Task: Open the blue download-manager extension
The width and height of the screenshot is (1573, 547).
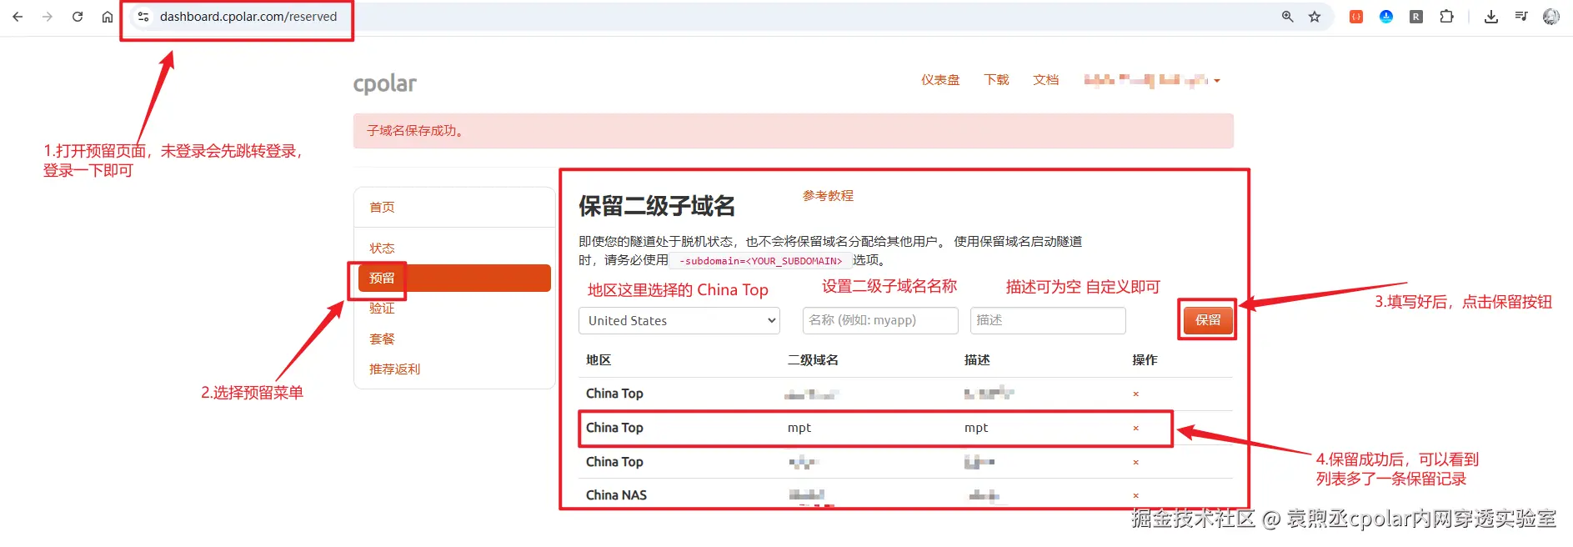Action: (1386, 17)
